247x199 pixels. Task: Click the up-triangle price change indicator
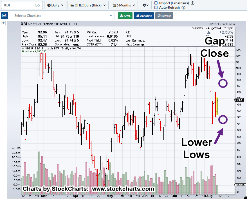[x=208, y=33]
